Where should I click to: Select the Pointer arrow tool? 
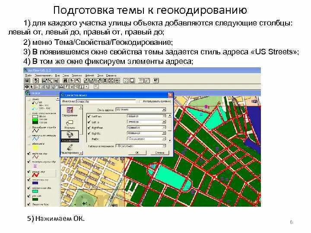coord(32,87)
